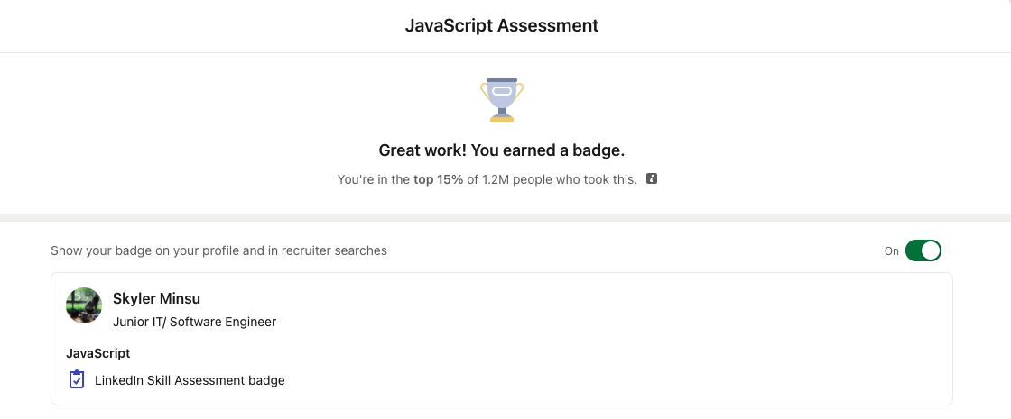The image size is (1011, 419).
Task: Turn off the show badge toggle
Action: 923,251
